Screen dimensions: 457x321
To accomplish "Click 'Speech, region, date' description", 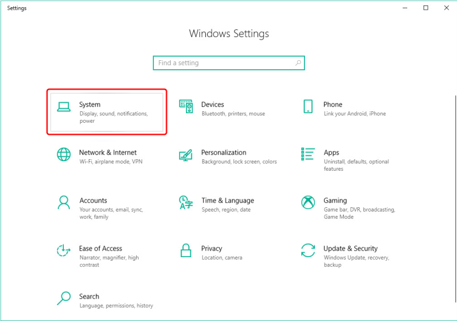I will click(226, 210).
